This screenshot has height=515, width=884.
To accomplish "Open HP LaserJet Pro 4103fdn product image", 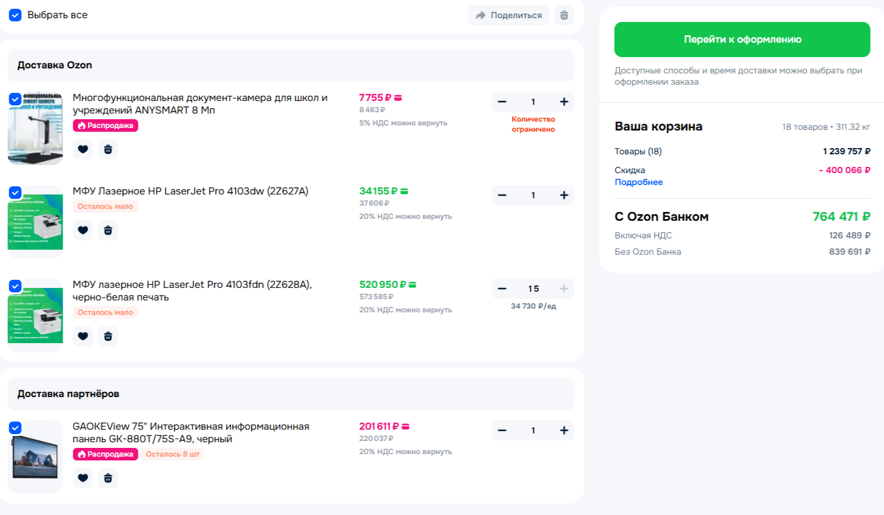I will (x=35, y=316).
